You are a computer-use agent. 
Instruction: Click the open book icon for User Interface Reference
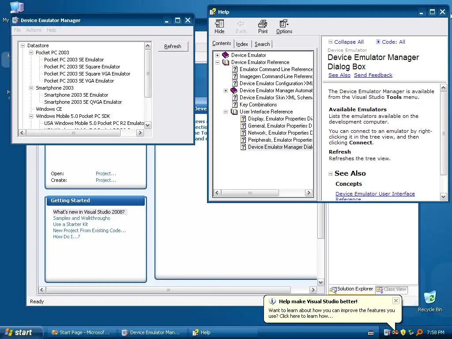(x=234, y=112)
